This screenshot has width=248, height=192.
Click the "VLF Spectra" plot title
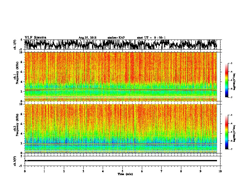click(x=35, y=38)
